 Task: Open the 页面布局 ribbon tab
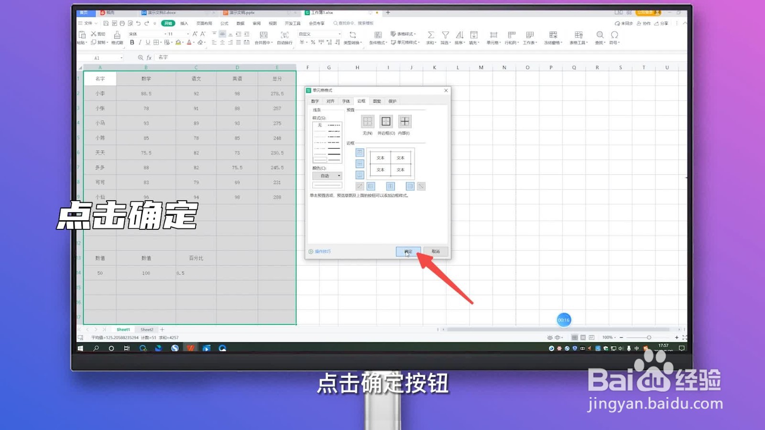pos(204,23)
